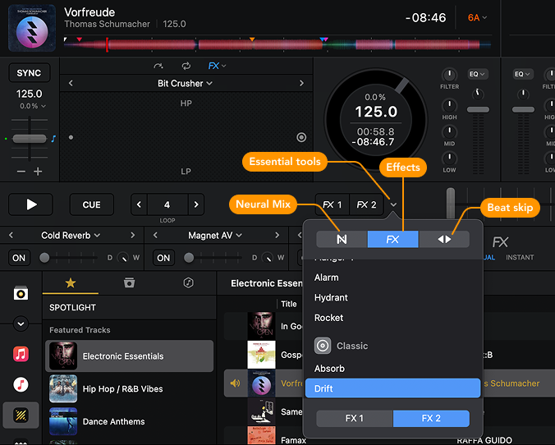The image size is (555, 445).
Task: Double loop length with right arrow
Action: 196,204
